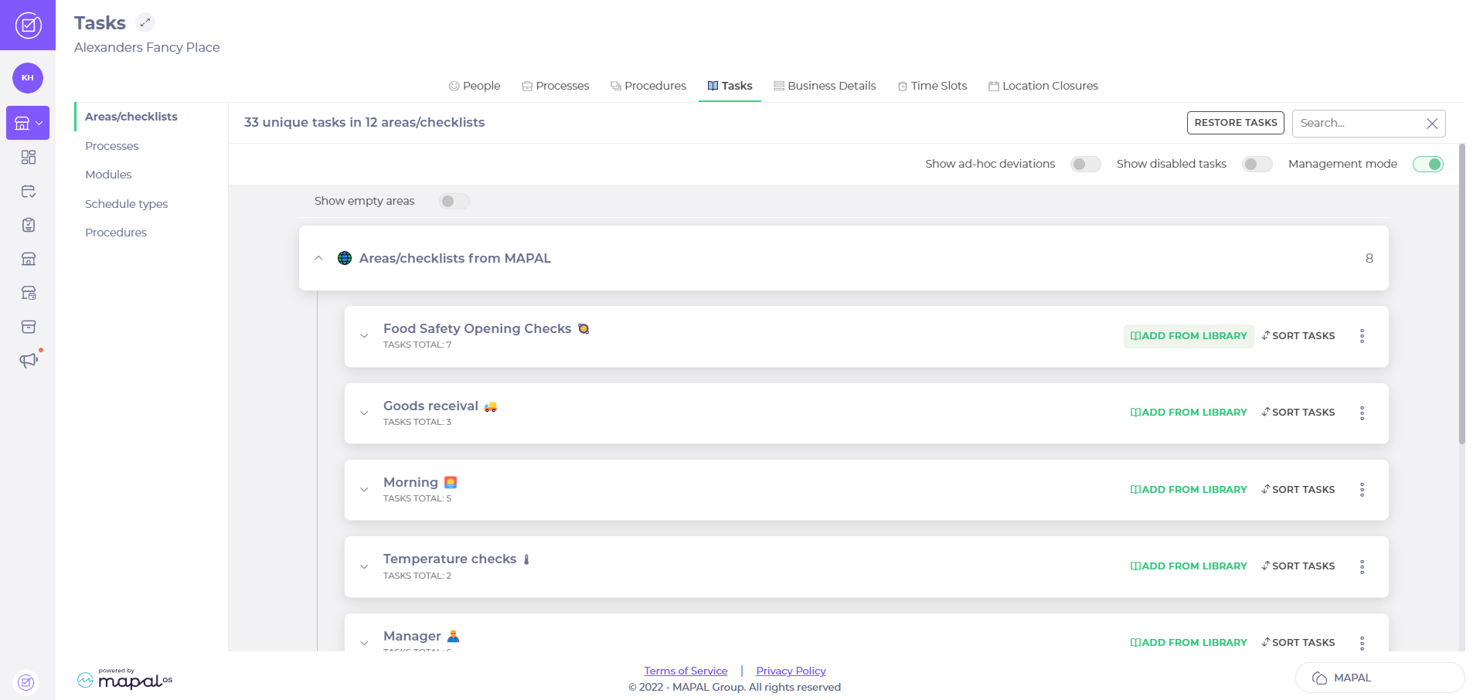The height and width of the screenshot is (700, 1480).
Task: Sort tasks in Temperature checks
Action: pos(1298,566)
